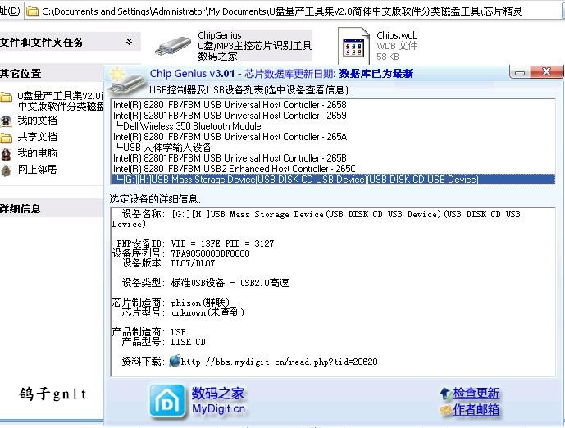Click the 我的文档 icon in the sidebar
Viewport: 565px width, 428px height.
tap(7, 121)
